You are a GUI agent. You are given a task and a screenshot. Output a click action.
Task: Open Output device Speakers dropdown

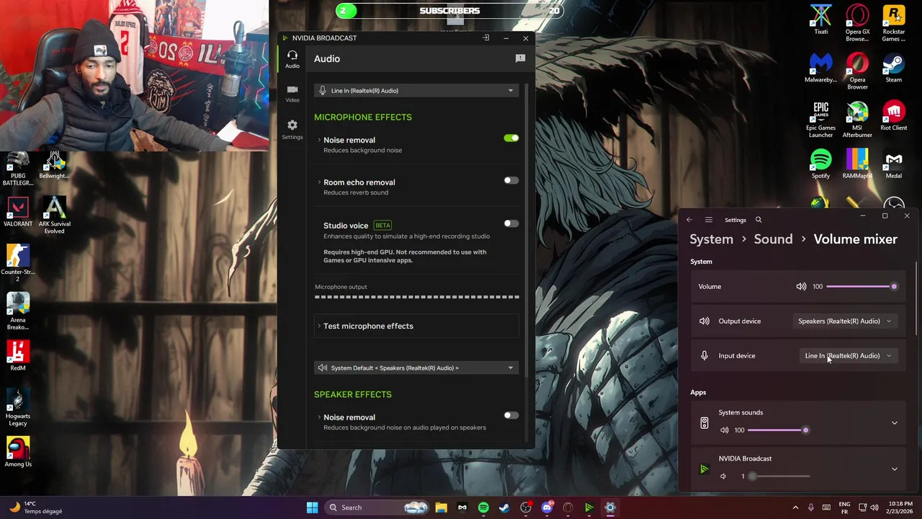pos(844,321)
